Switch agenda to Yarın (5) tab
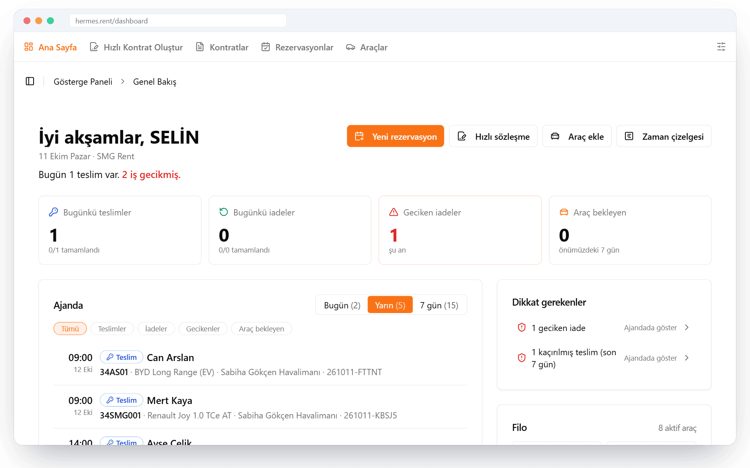 [390, 305]
